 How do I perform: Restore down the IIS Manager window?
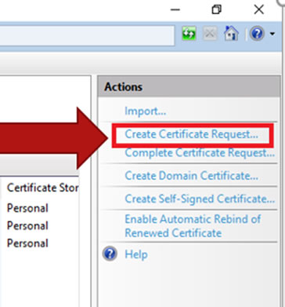(x=216, y=9)
